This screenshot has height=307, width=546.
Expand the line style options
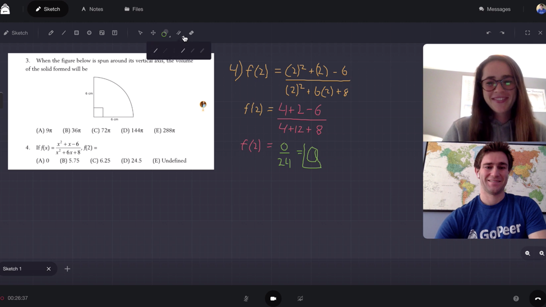(x=179, y=33)
